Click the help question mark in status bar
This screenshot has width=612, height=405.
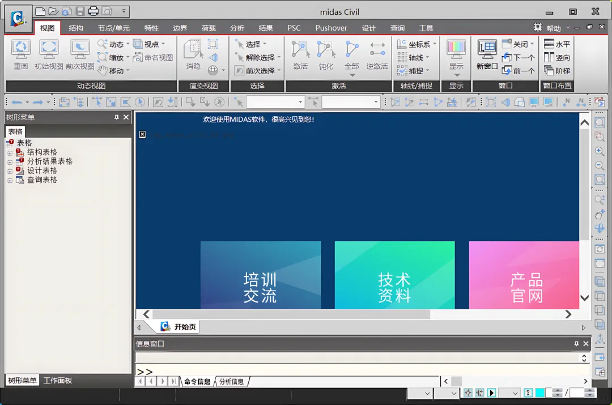point(528,393)
